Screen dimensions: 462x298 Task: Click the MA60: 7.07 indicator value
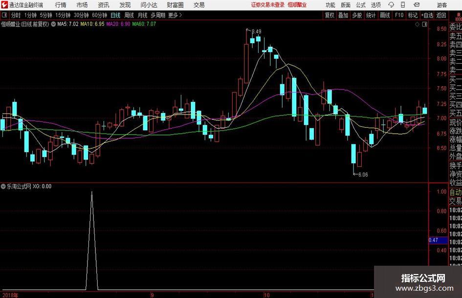pos(144,24)
